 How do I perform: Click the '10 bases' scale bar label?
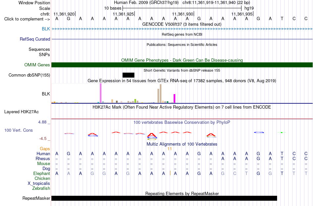click(x=113, y=8)
